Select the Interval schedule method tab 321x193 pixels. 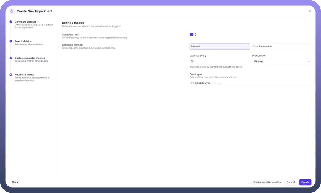click(220, 47)
